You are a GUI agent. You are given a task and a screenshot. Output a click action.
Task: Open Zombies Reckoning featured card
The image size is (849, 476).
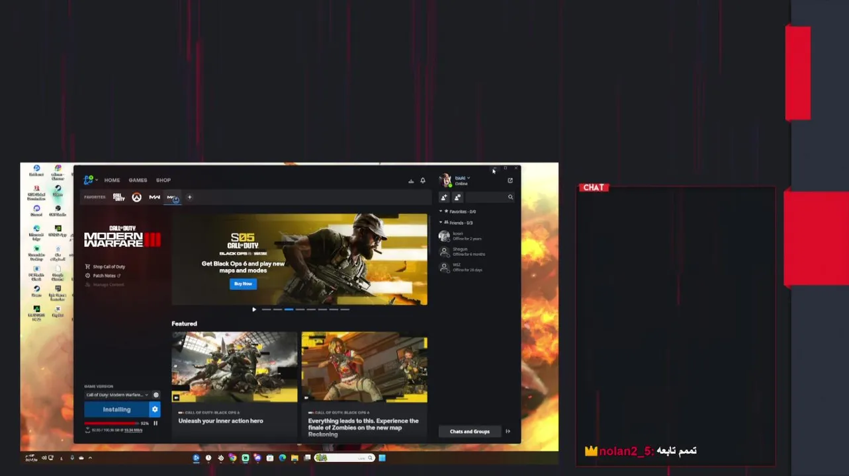364,385
